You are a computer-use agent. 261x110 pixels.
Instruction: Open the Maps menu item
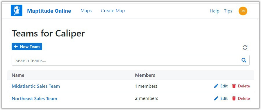(86, 11)
